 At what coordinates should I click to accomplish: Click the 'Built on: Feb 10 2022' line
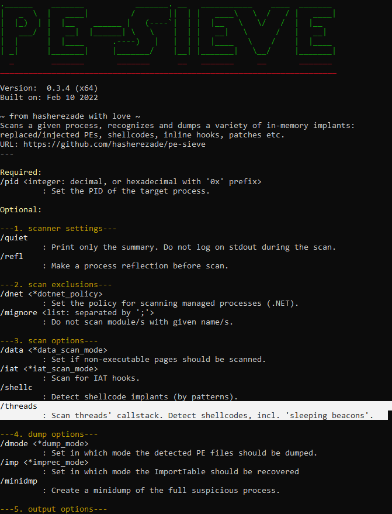49,97
